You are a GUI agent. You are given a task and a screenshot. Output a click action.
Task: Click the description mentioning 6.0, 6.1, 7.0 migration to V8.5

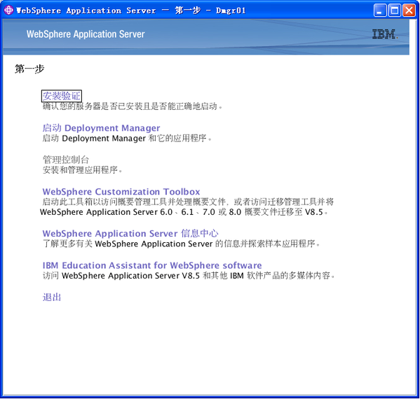click(x=187, y=207)
